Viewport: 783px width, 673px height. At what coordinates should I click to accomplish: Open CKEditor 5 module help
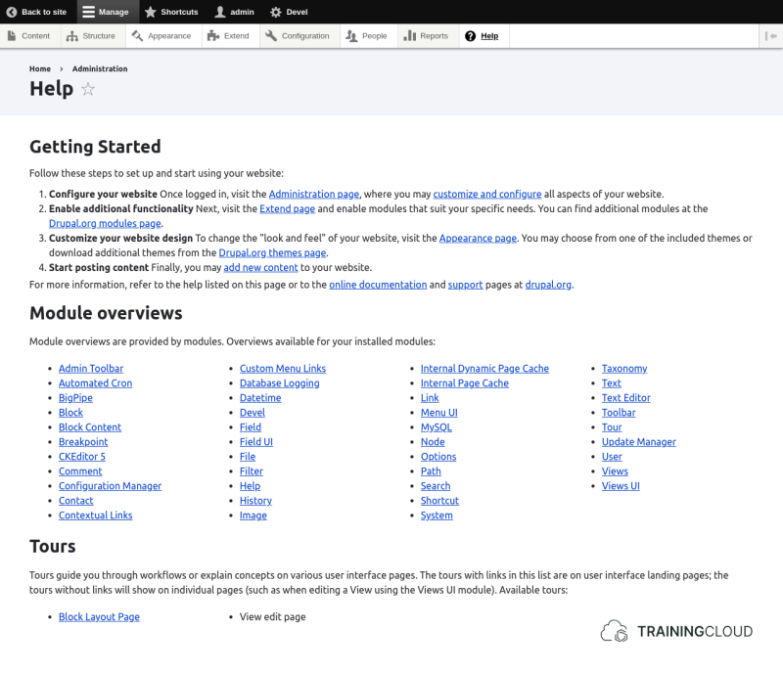click(82, 457)
